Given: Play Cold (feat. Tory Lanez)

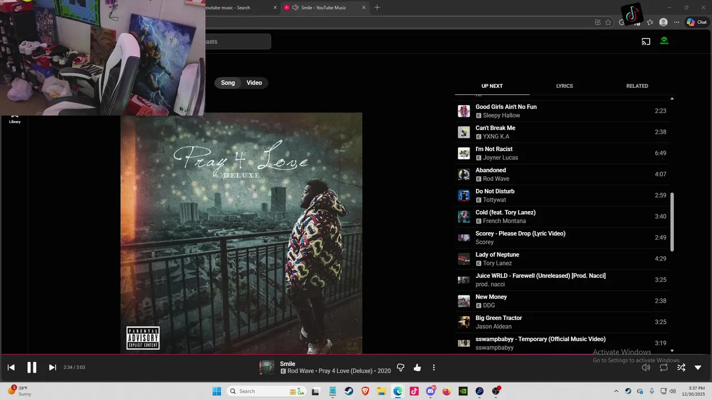Looking at the screenshot, I should pos(562,217).
